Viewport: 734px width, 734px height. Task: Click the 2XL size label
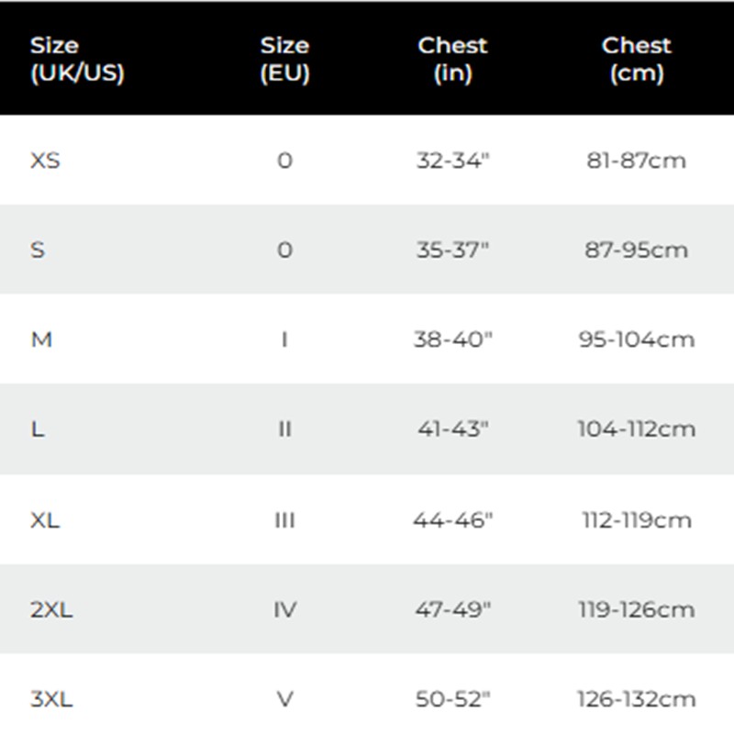51,609
